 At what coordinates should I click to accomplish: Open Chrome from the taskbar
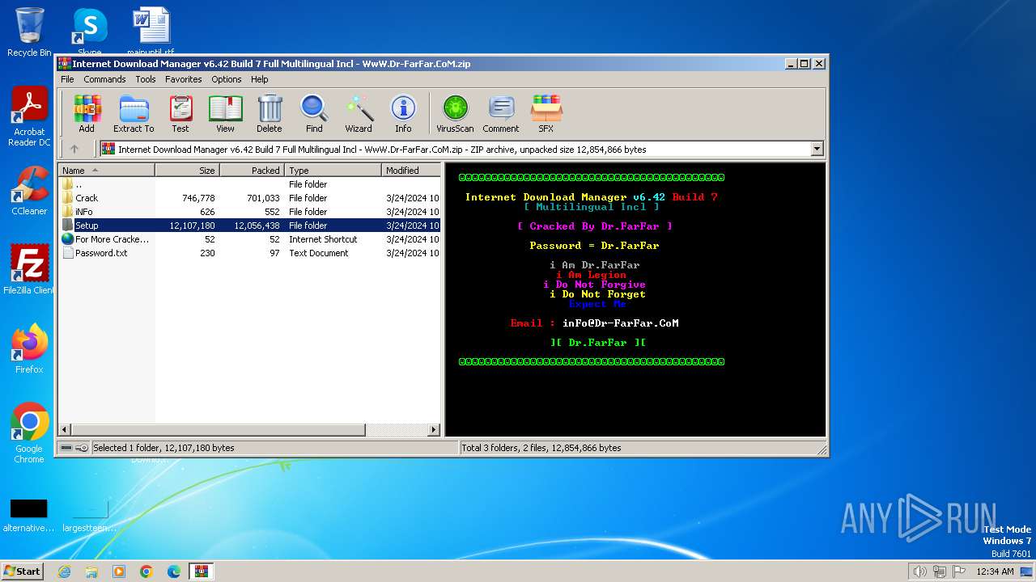[x=146, y=571]
